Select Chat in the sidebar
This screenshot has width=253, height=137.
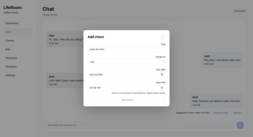(x=18, y=32)
